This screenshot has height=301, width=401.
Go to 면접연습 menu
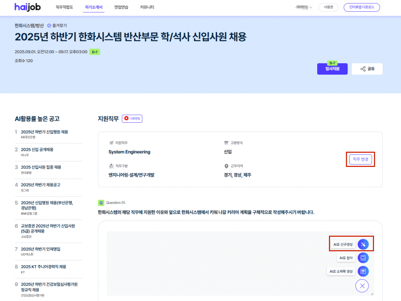[121, 7]
